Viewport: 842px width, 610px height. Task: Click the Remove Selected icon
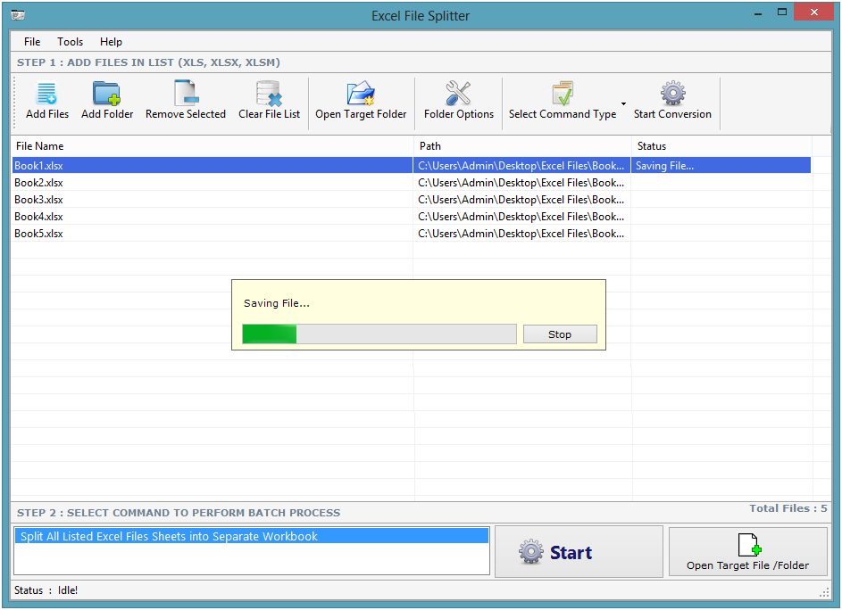coord(186,93)
